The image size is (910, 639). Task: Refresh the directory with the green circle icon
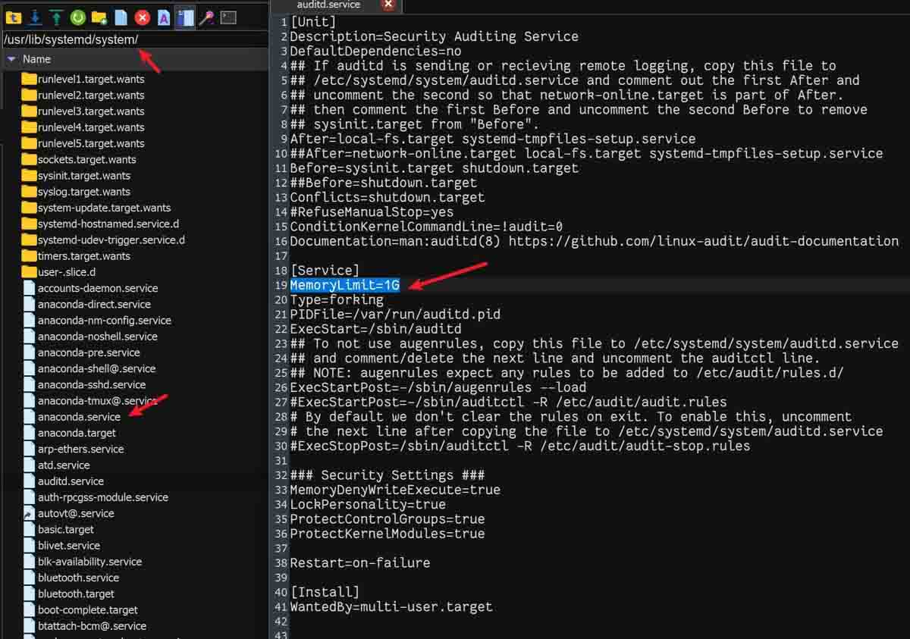pos(77,17)
